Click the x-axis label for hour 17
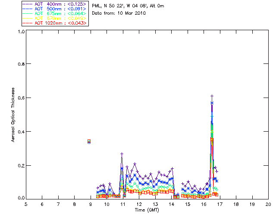The width and height of the screenshot is (276, 221). 220,204
